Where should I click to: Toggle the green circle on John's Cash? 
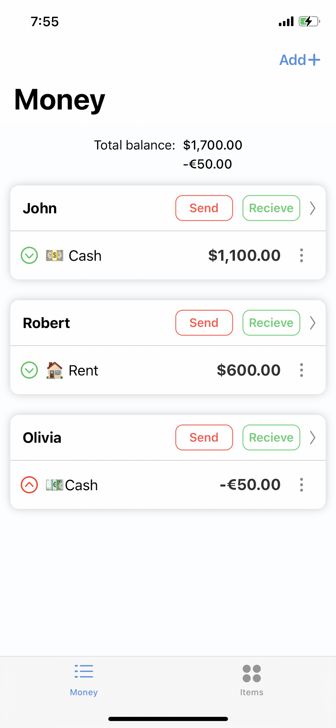click(29, 255)
